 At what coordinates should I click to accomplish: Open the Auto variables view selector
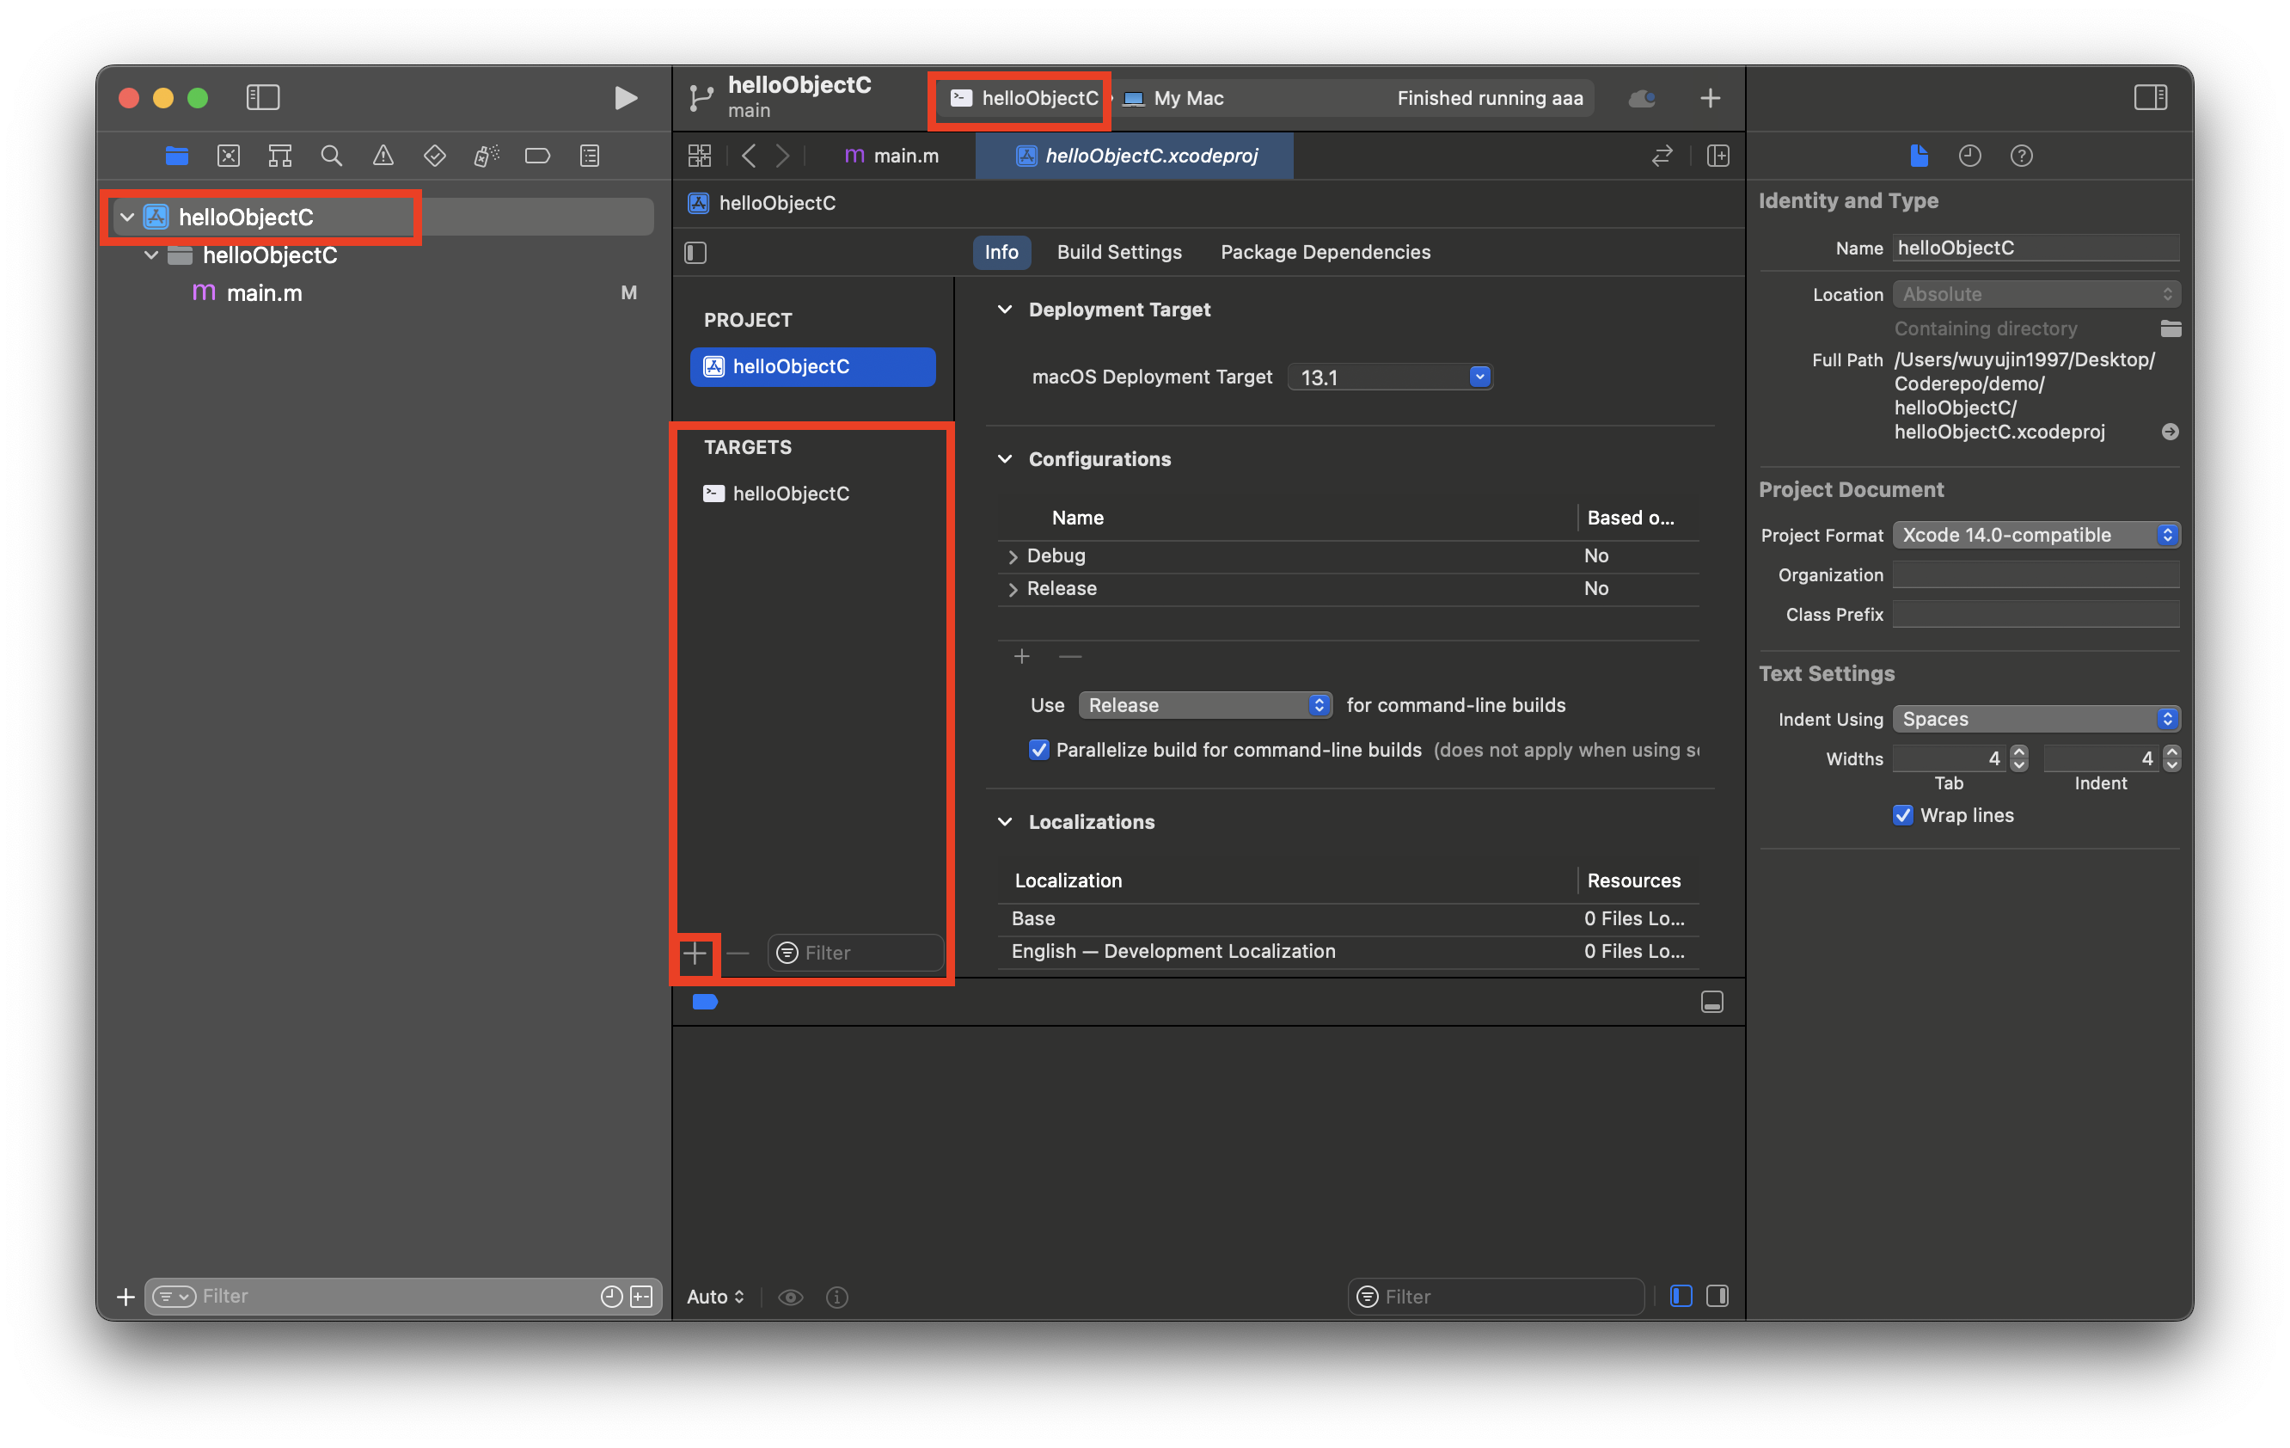coord(715,1297)
